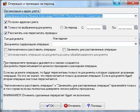Click the checkmark icon on OK button
The image size is (140, 112).
48,106
